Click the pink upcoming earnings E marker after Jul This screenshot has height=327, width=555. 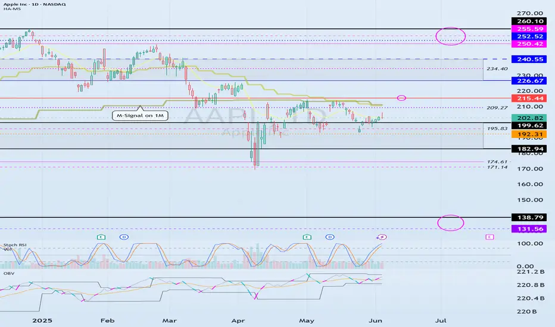click(x=489, y=237)
